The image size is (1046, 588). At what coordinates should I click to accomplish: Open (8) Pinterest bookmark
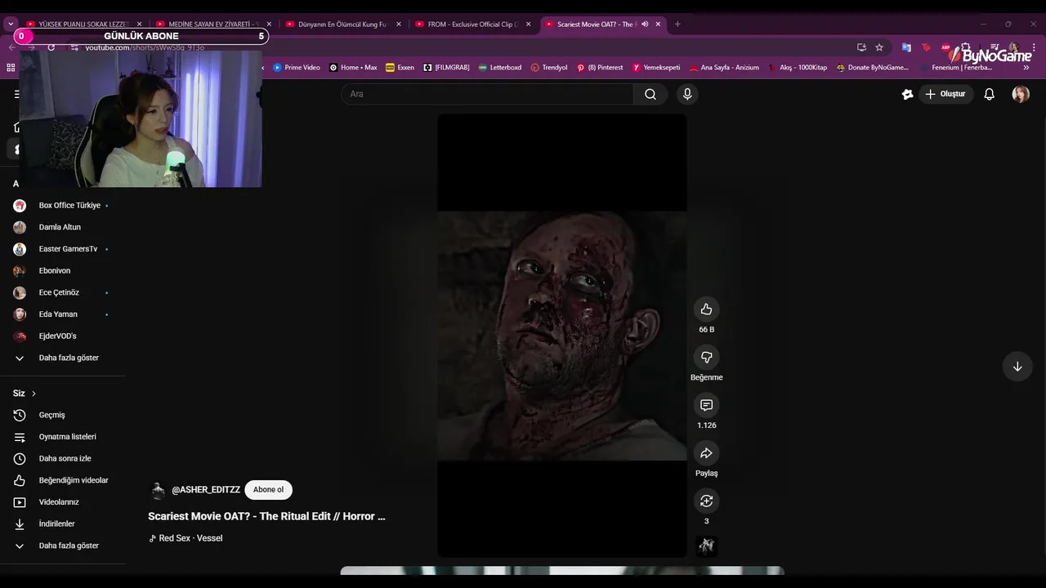coord(600,68)
